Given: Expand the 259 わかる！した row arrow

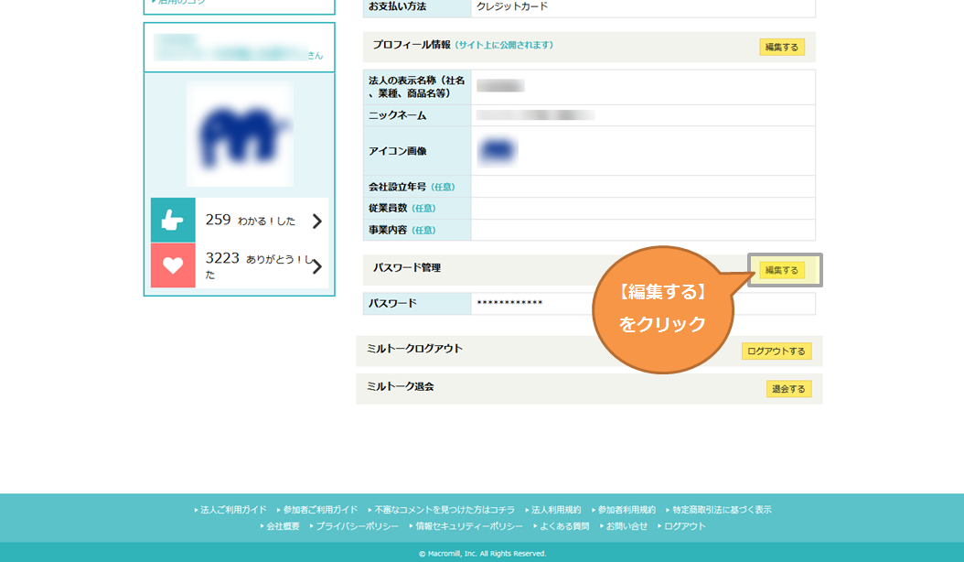Looking at the screenshot, I should 316,221.
